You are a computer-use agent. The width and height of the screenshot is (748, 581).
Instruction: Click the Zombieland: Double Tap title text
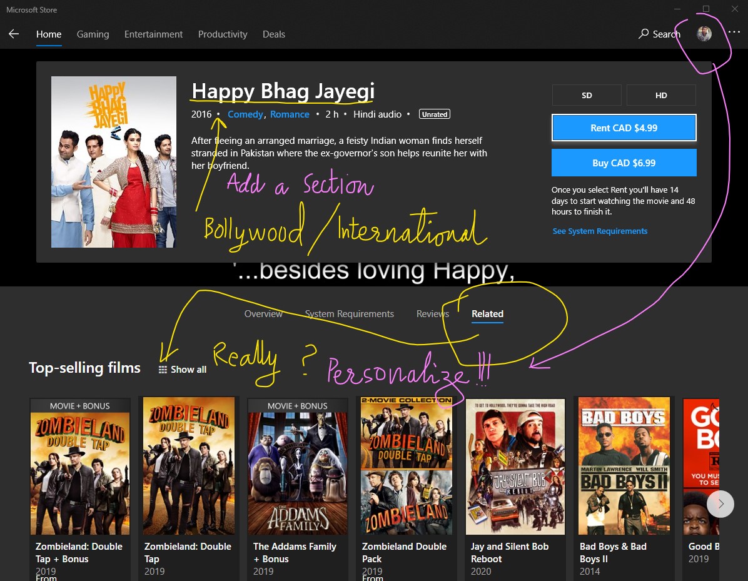(188, 552)
